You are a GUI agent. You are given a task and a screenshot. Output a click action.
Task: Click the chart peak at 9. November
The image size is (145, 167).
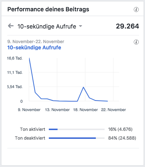coord(29,58)
